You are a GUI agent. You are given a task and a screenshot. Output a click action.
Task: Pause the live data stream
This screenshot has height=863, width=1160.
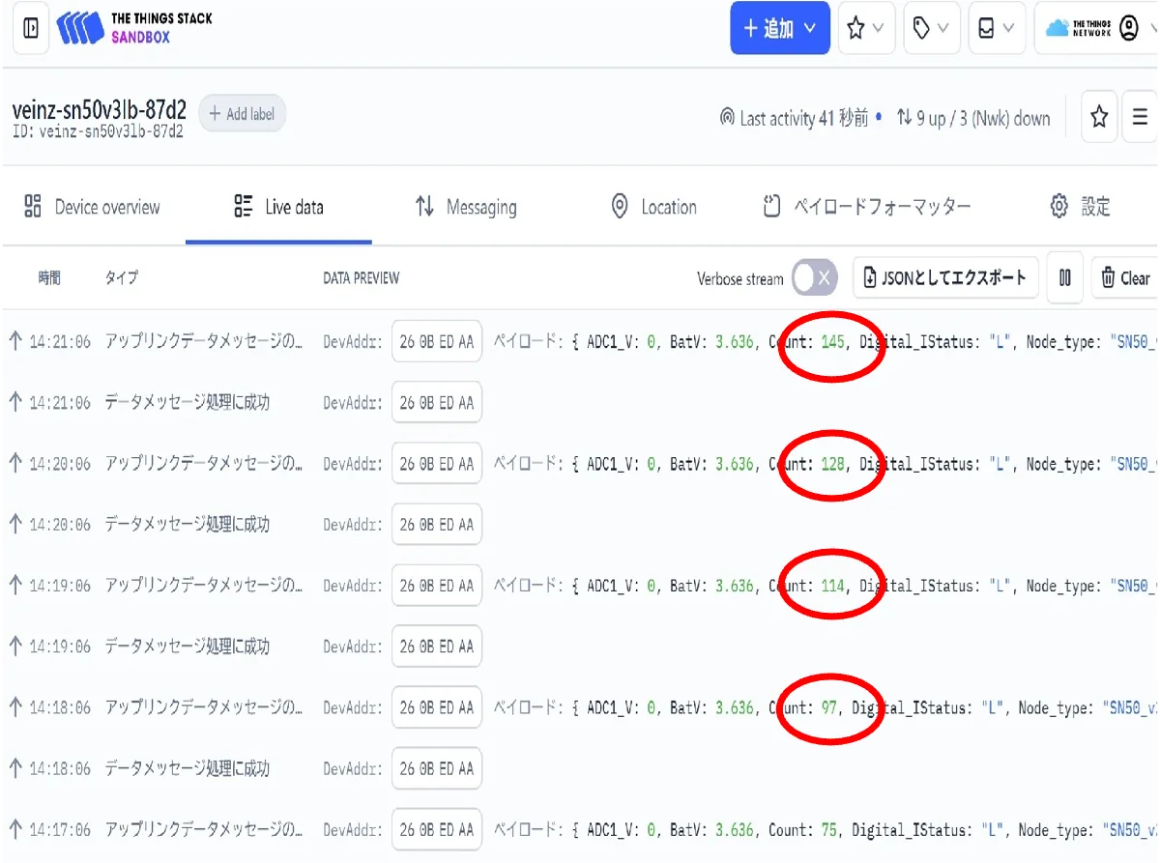coord(1065,278)
